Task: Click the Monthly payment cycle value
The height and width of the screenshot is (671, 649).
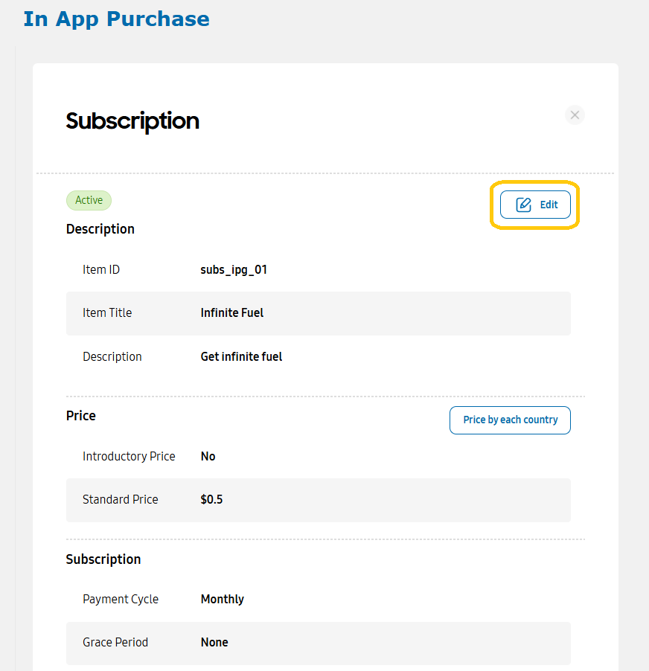Action: 223,599
